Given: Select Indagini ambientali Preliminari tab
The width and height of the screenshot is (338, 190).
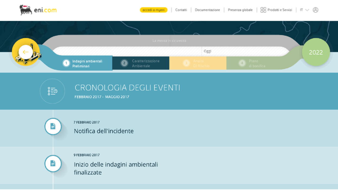Looking at the screenshot, I should coord(87,64).
